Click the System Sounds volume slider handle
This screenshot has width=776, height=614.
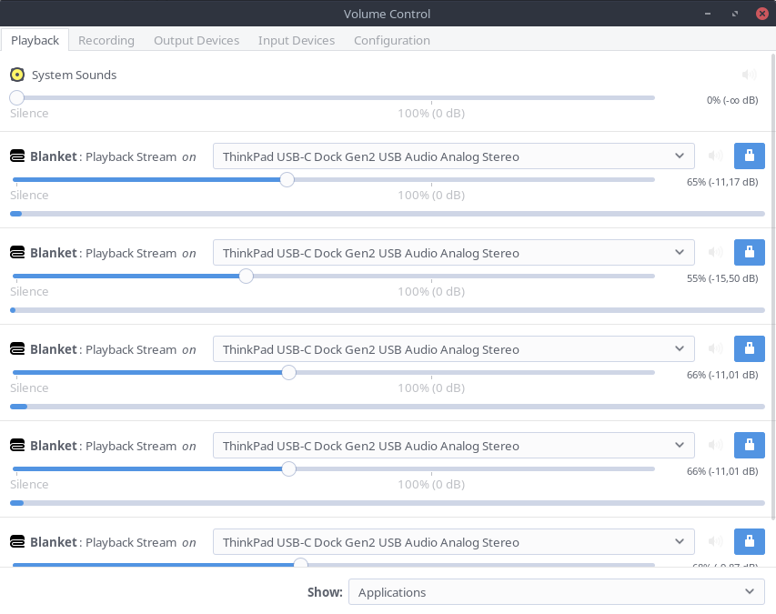16,97
